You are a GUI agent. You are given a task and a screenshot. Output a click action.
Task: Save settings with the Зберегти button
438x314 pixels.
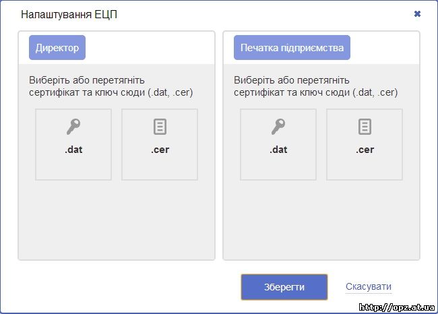[284, 287]
